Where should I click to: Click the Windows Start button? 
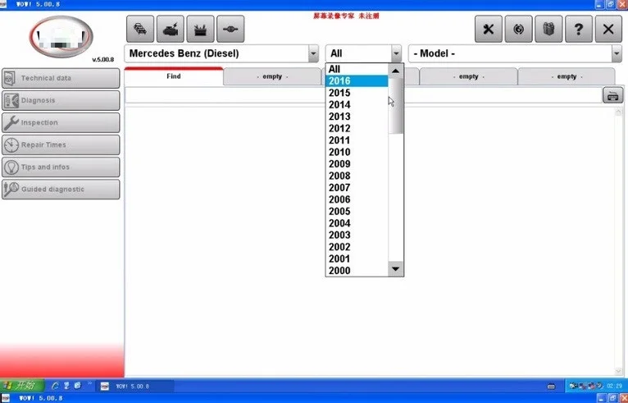(22, 386)
